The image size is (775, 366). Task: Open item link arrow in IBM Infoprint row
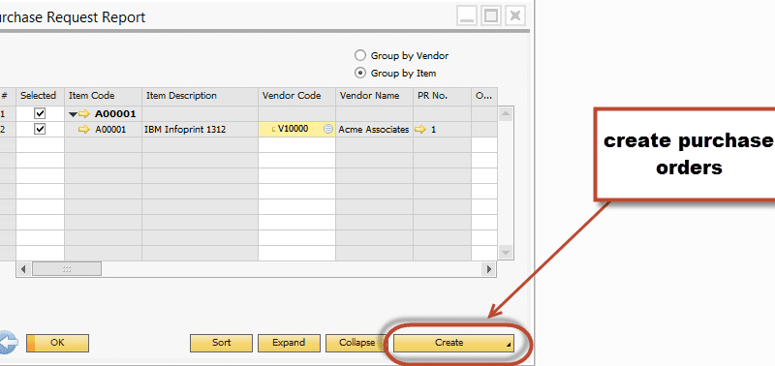84,130
